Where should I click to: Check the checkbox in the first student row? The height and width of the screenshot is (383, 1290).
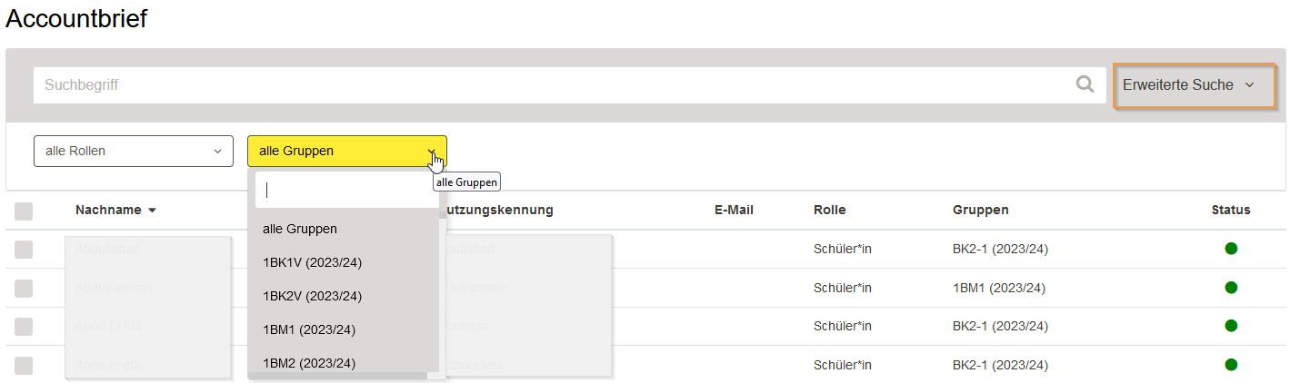24,250
